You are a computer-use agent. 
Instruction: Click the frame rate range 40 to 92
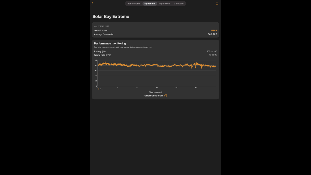tap(213, 55)
